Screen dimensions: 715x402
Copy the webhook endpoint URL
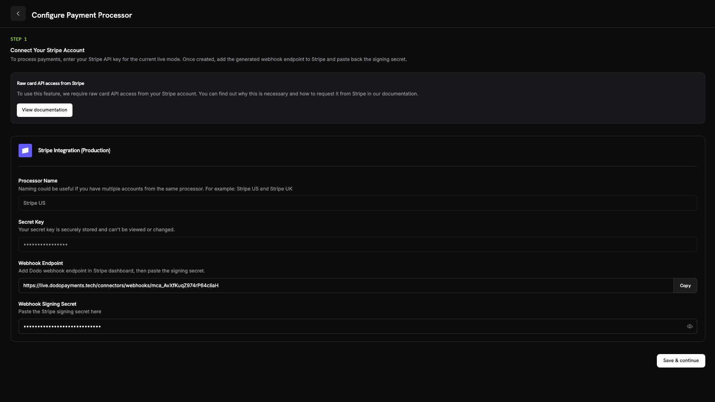click(x=685, y=286)
